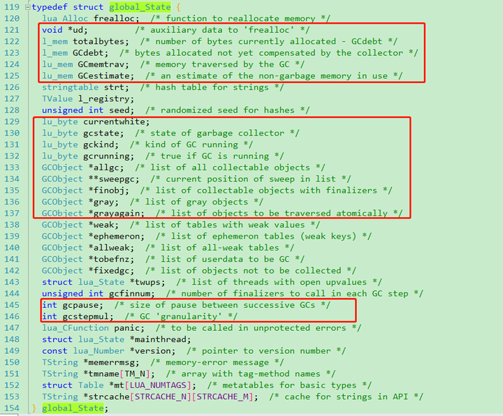Click the gcpause variable
Viewport: 503px width, 416px height.
pyautogui.click(x=80, y=305)
